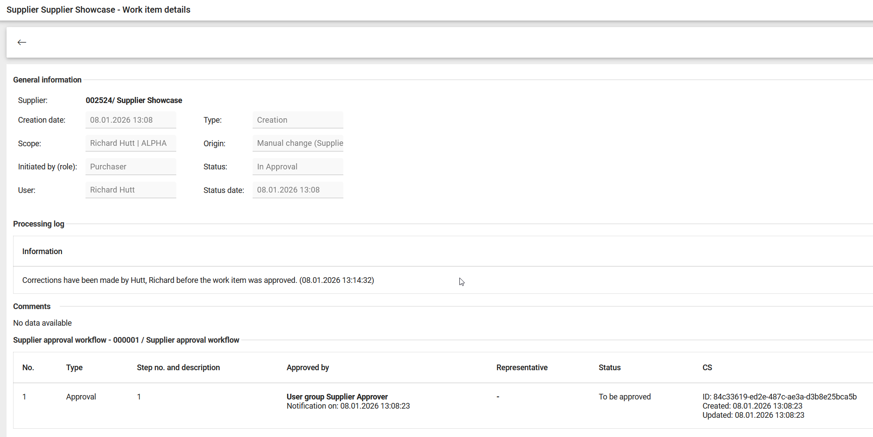Image resolution: width=873 pixels, height=437 pixels.
Task: Click the Representative column header
Action: pyautogui.click(x=522, y=368)
